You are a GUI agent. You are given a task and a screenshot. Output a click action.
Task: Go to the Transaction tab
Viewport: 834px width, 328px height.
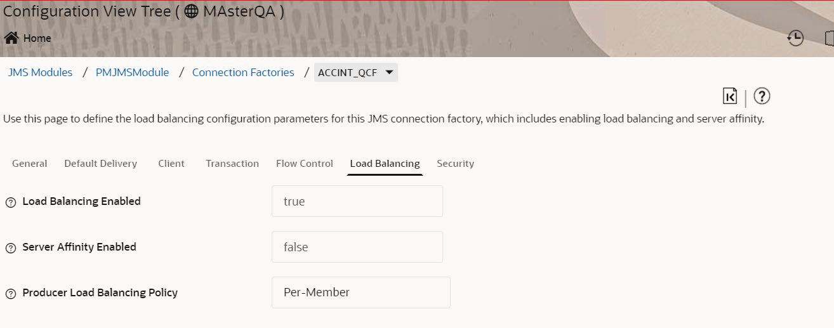coord(232,164)
